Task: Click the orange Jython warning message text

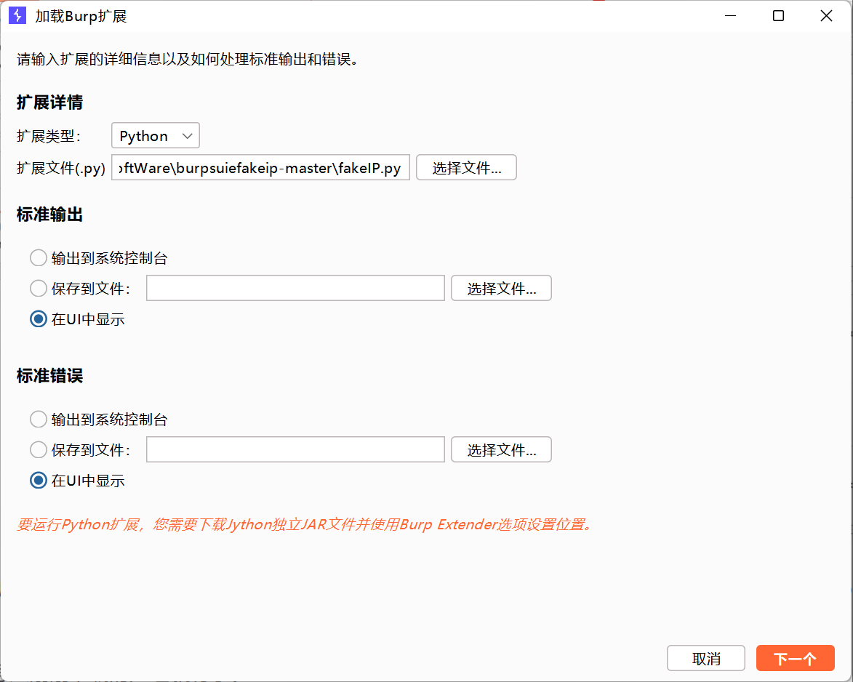Action: point(305,525)
